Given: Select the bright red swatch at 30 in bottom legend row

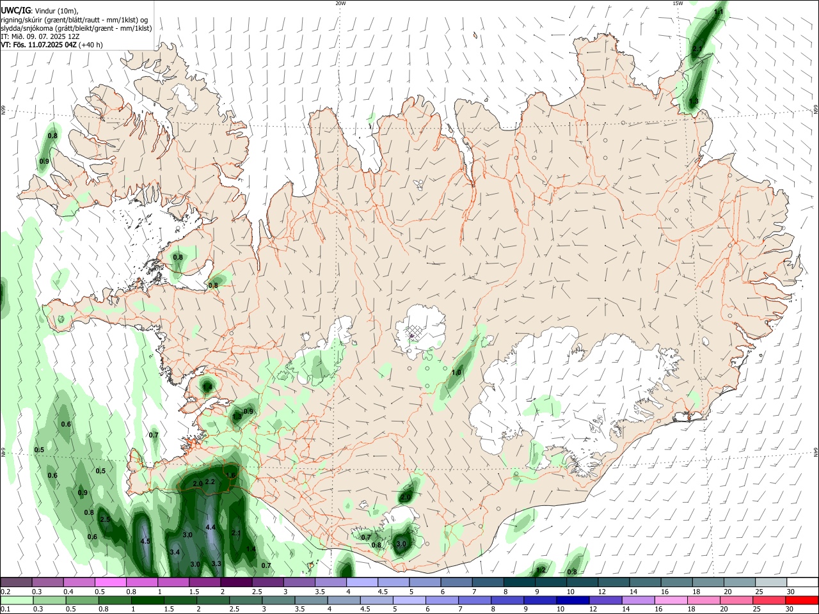Looking at the screenshot, I should (x=802, y=600).
